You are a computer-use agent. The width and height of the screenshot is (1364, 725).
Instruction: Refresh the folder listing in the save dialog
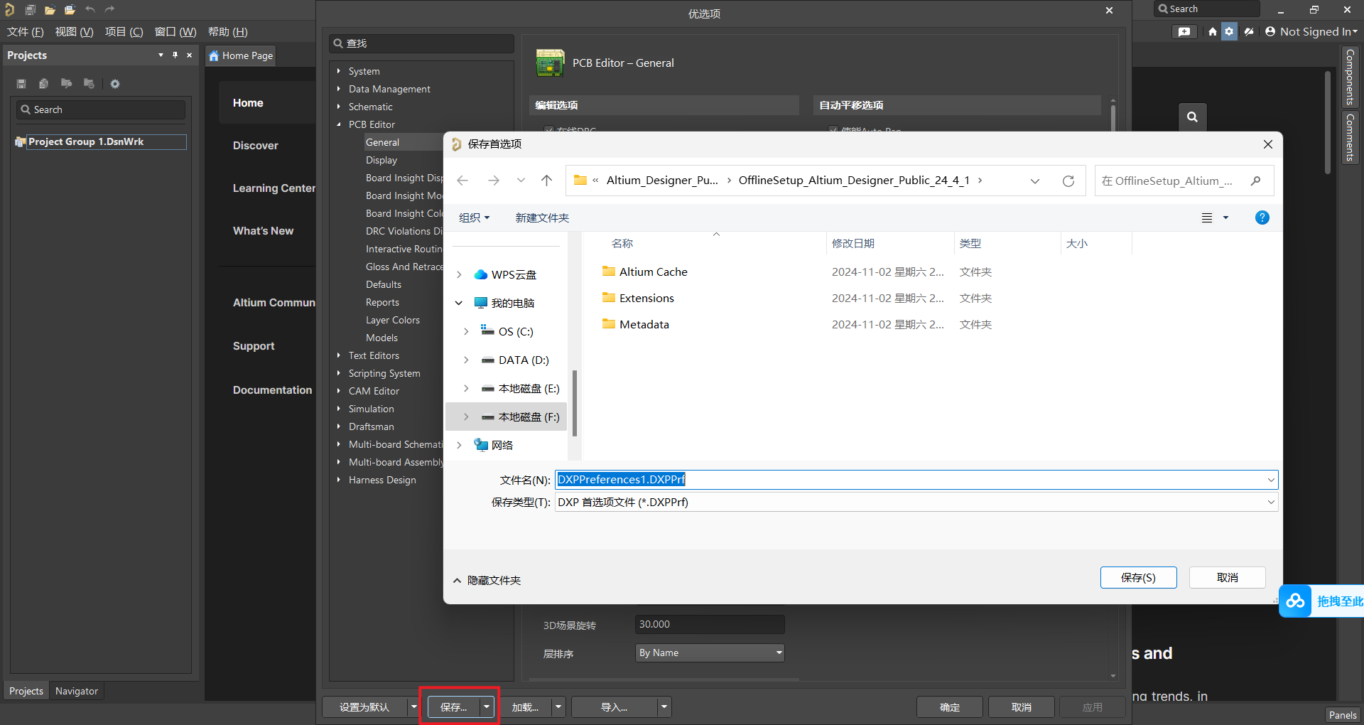click(x=1068, y=181)
